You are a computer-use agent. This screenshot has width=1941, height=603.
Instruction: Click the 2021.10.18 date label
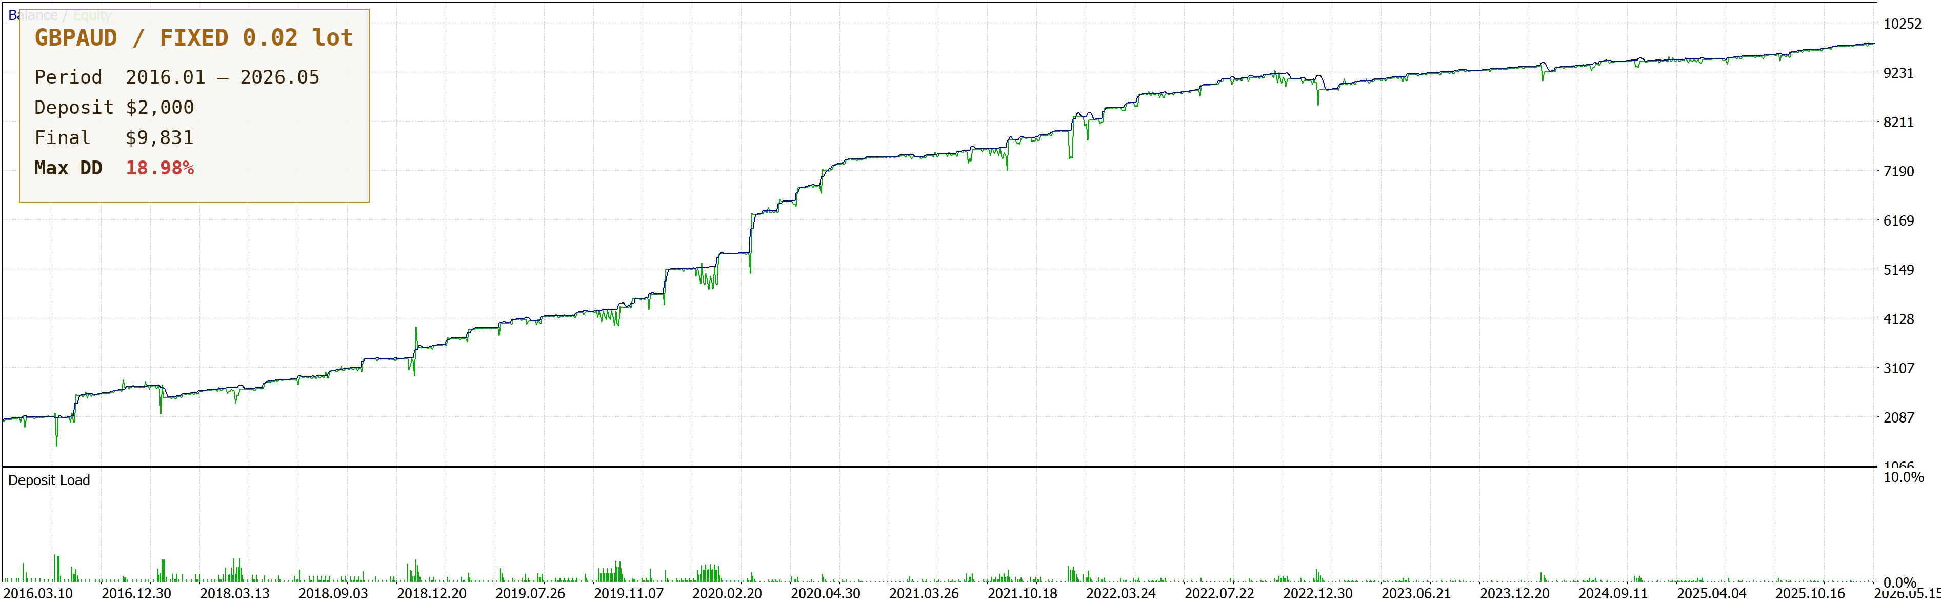tap(1023, 593)
